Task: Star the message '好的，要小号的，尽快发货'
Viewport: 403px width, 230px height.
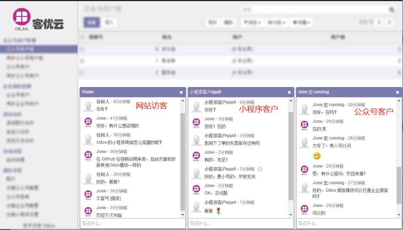Action: click(x=260, y=169)
